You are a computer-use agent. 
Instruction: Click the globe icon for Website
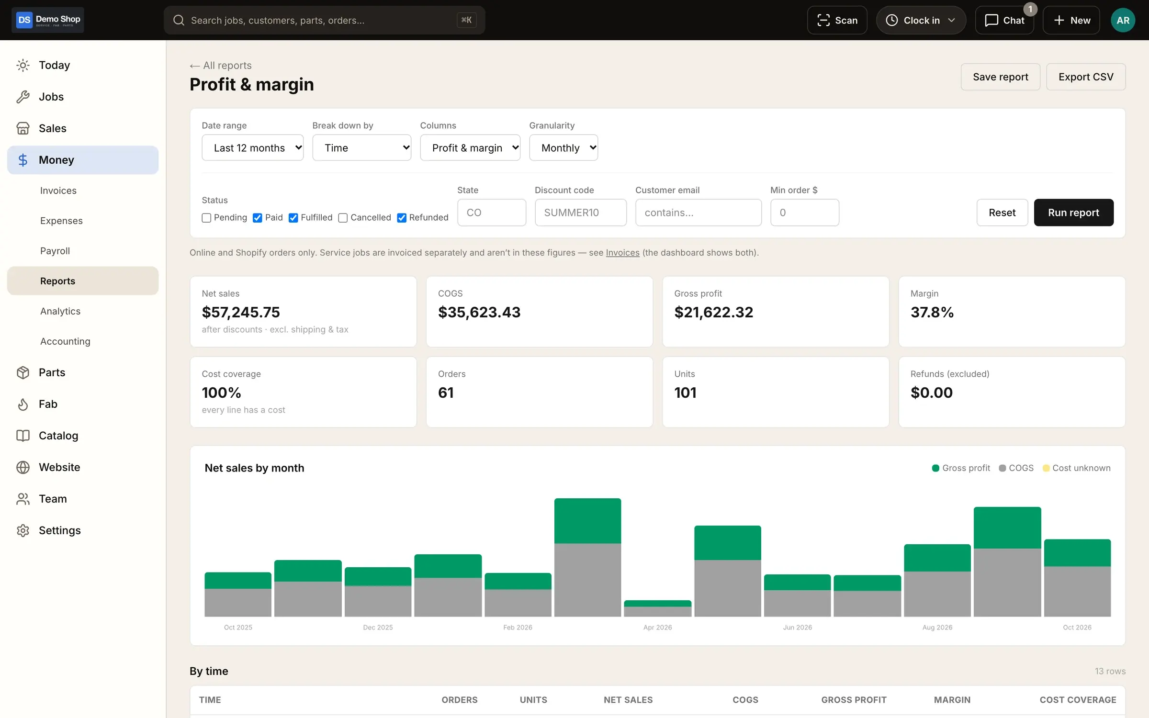click(23, 467)
